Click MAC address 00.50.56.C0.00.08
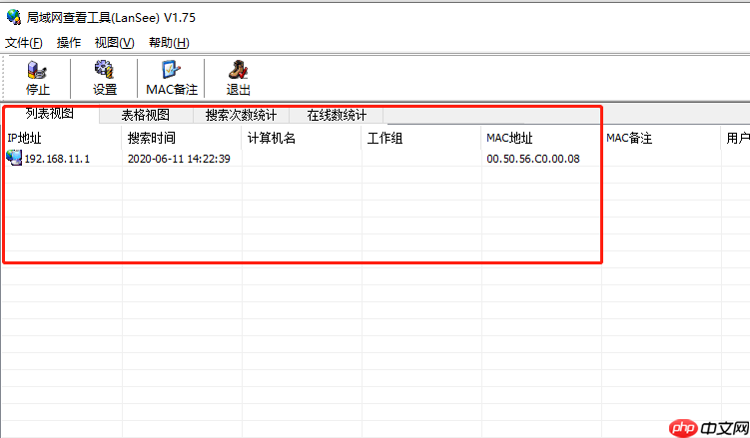Screen dimensions: 750x438 533,159
